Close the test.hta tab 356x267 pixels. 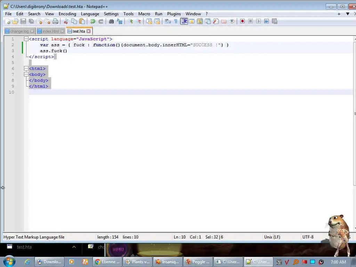(89, 31)
